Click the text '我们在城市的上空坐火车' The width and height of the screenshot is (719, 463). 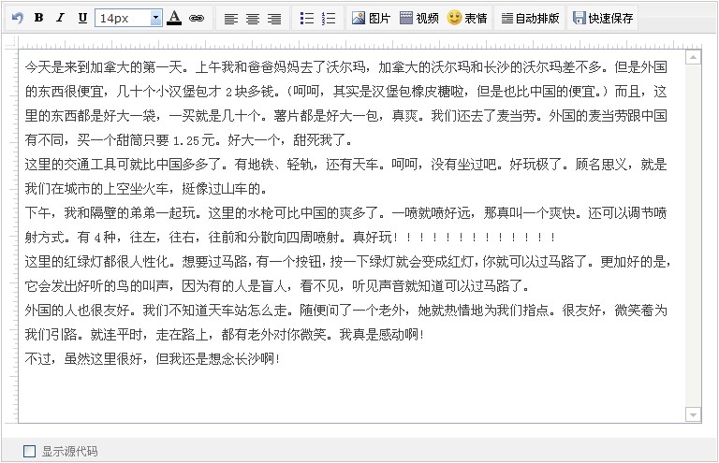tap(96, 189)
